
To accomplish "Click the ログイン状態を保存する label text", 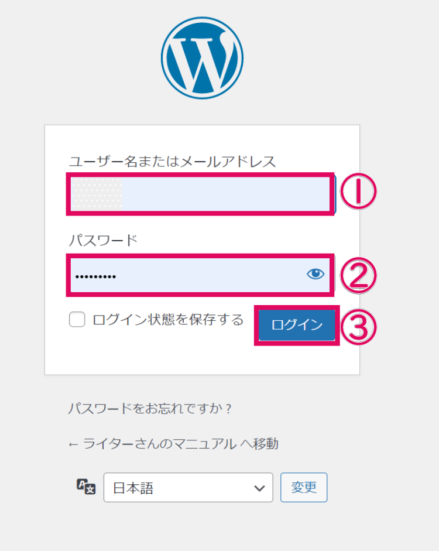I will pyautogui.click(x=168, y=320).
